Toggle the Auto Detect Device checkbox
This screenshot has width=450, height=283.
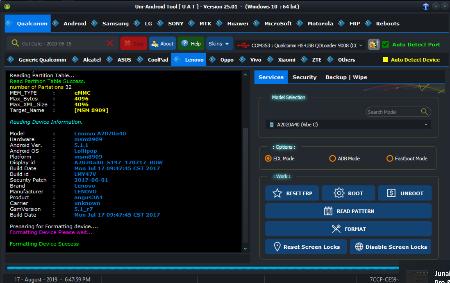(x=385, y=60)
